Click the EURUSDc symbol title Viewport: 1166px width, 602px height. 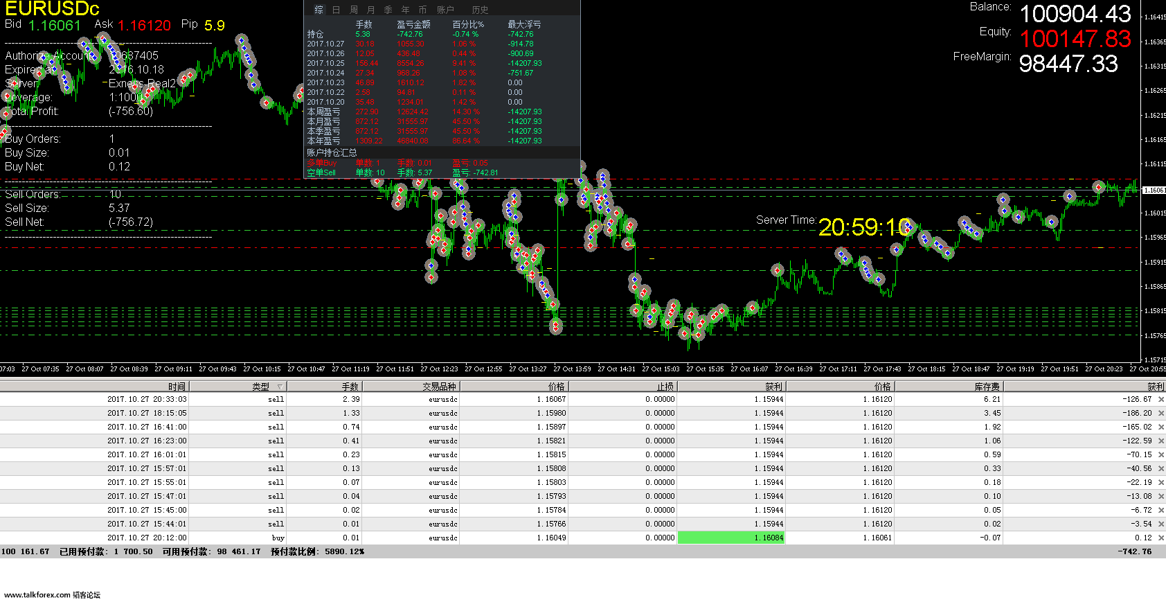click(x=52, y=8)
